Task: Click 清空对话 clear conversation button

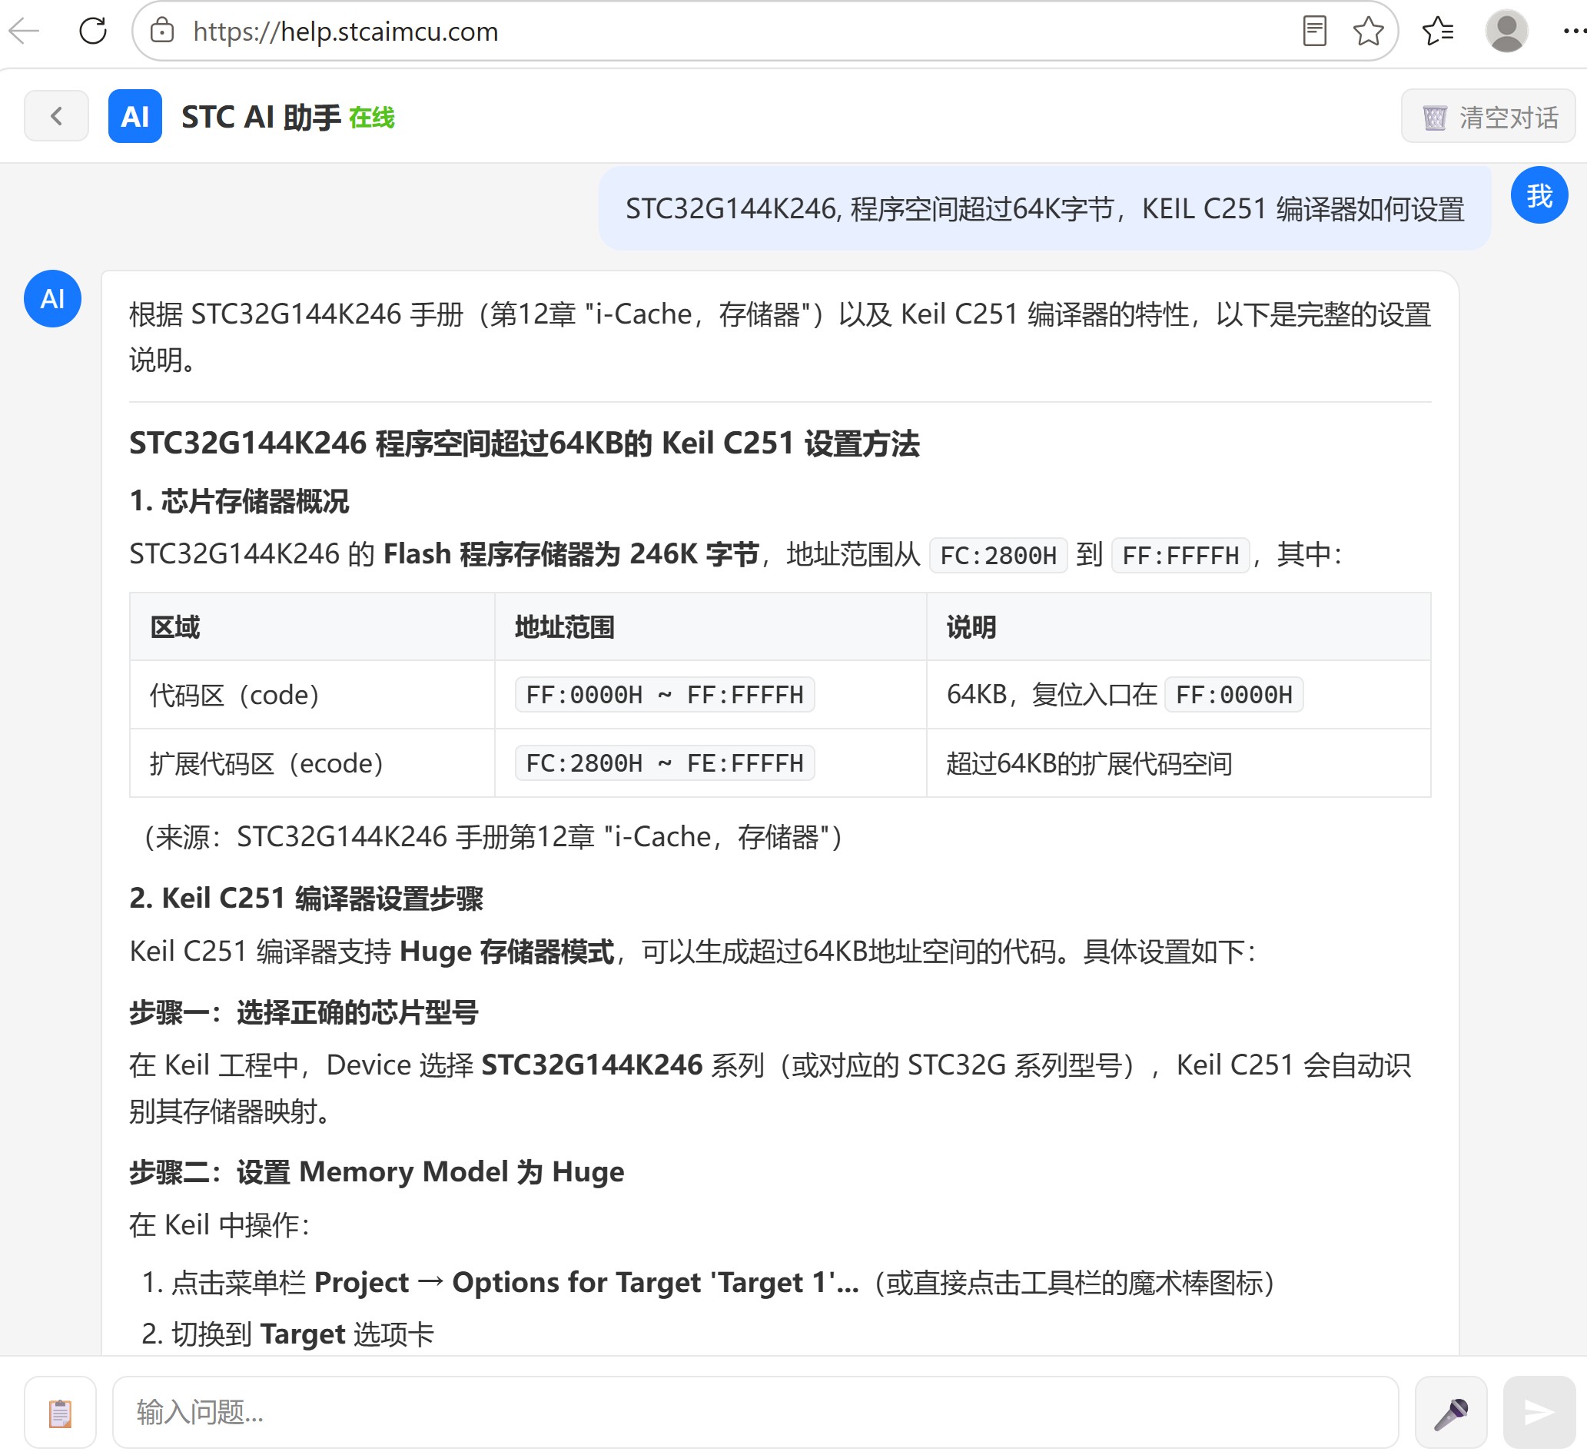Action: click(x=1487, y=118)
